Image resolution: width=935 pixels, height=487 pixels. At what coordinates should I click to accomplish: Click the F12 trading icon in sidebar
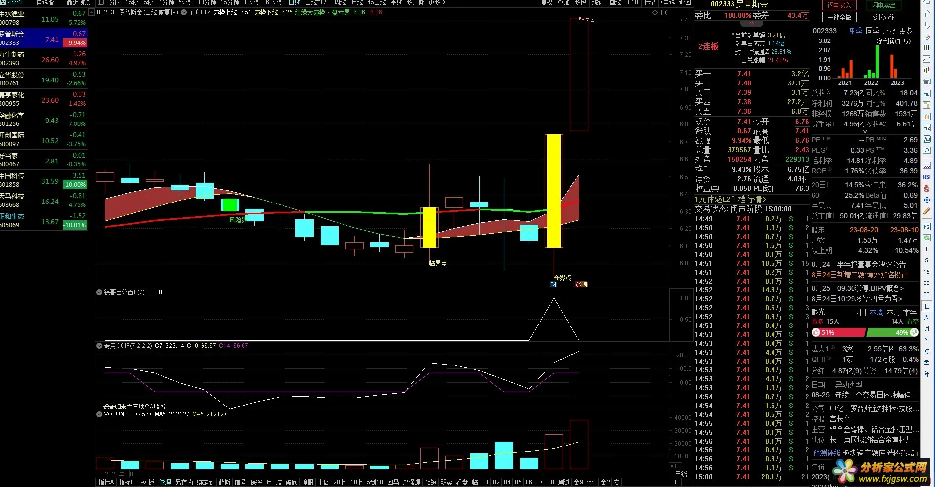927,127
